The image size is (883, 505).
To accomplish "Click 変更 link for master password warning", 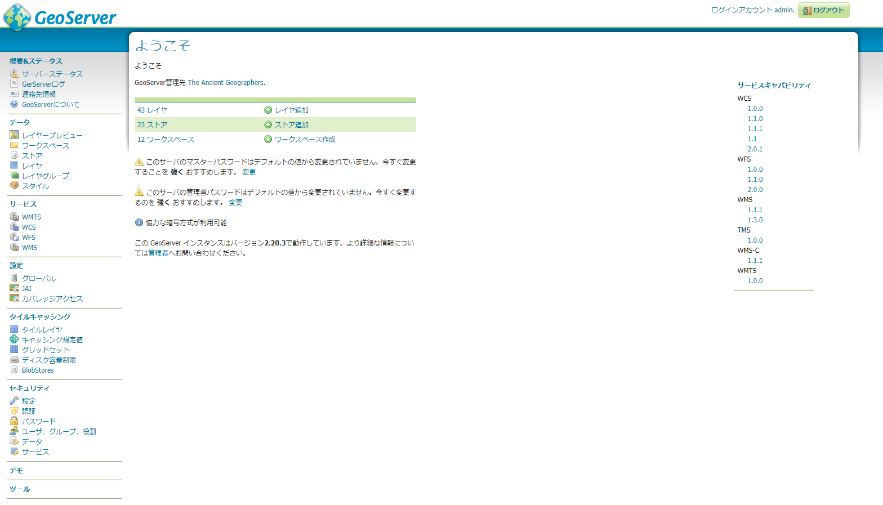I will (249, 172).
